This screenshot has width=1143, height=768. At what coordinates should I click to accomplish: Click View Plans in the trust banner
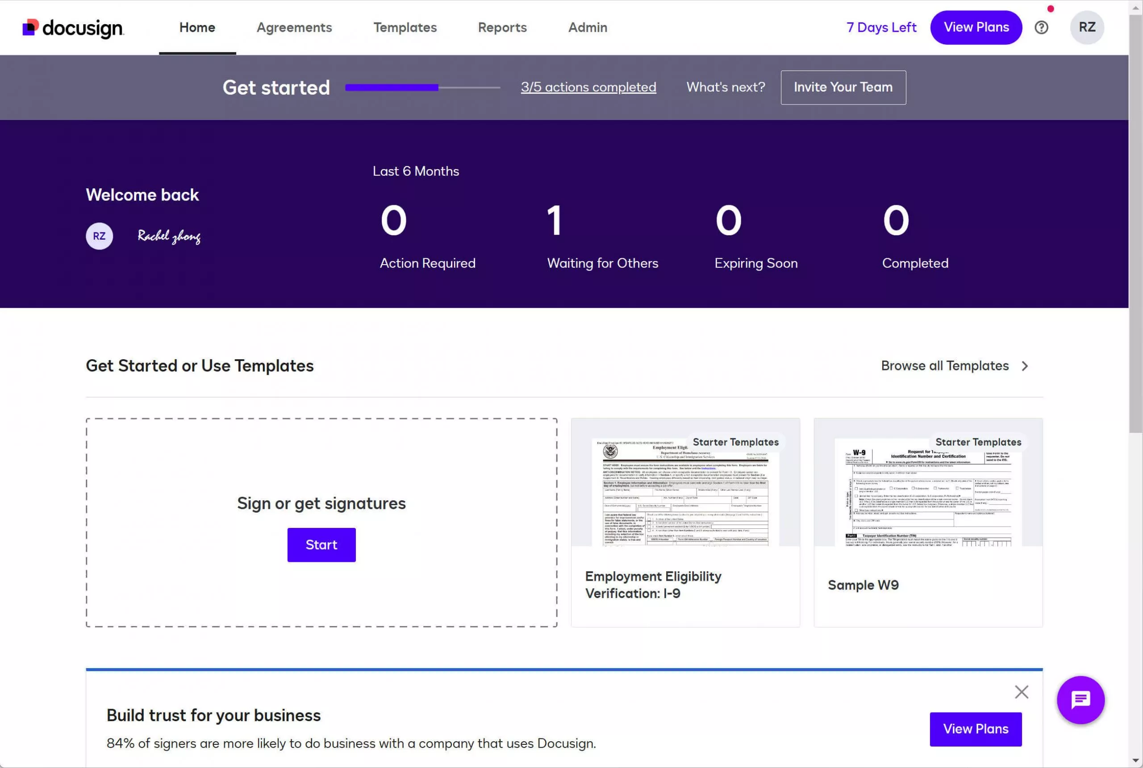(x=976, y=729)
